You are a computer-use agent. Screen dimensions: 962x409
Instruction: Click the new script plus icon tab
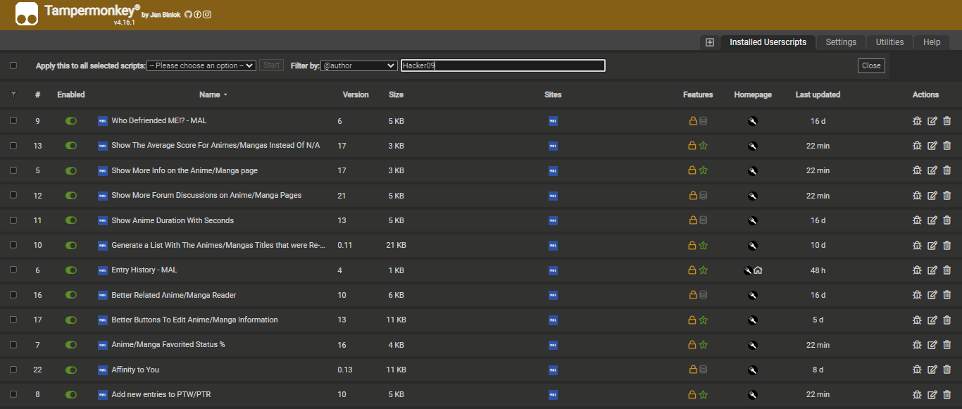pyautogui.click(x=710, y=42)
